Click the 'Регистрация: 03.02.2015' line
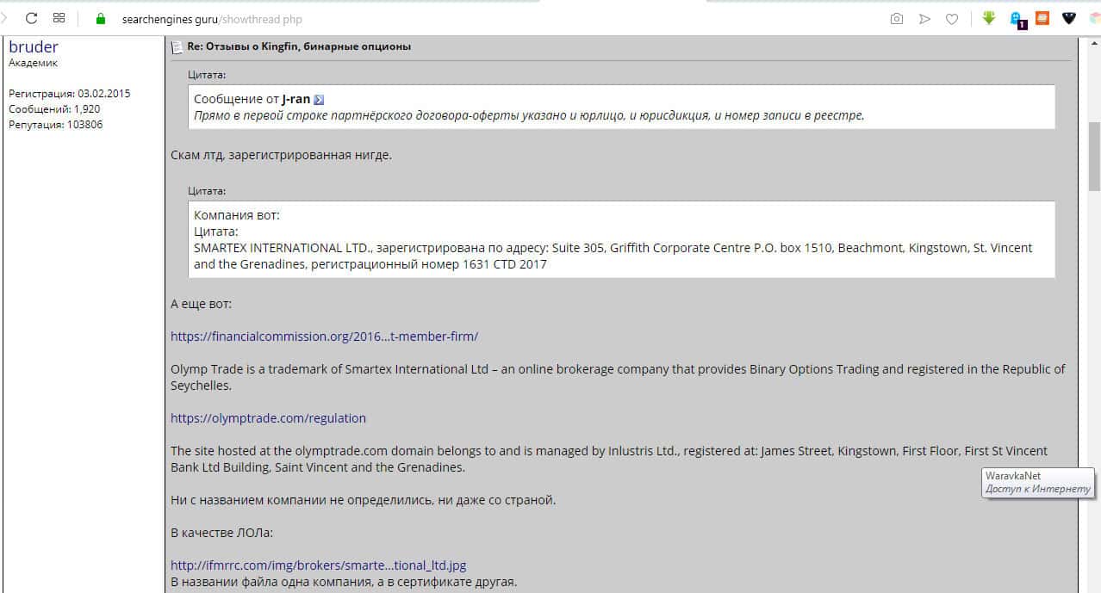This screenshot has width=1101, height=593. (x=70, y=94)
